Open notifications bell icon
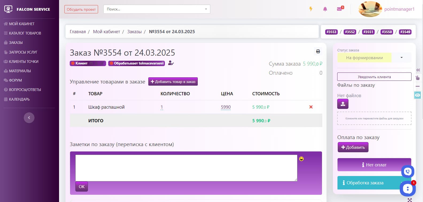The width and height of the screenshot is (423, 202). [325, 9]
